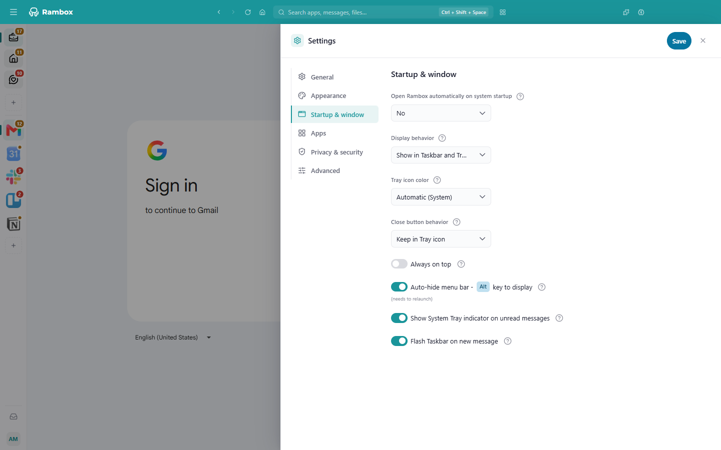Open the apps grid icon beside the search bar

click(503, 12)
